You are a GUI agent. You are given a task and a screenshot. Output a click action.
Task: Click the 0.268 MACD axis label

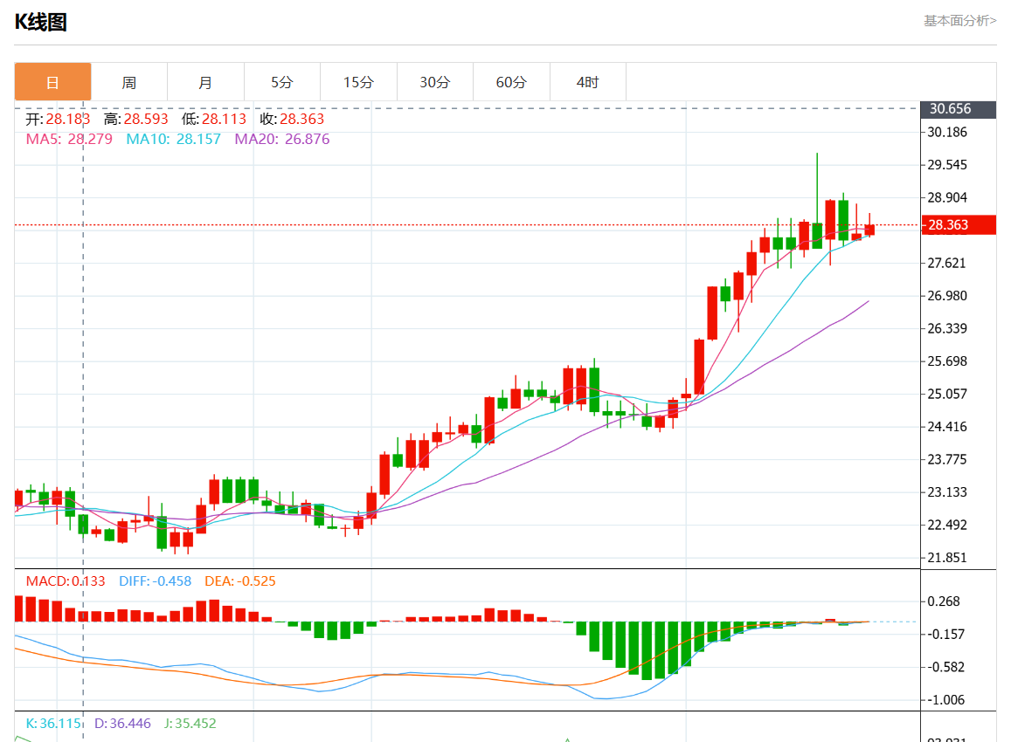point(944,601)
